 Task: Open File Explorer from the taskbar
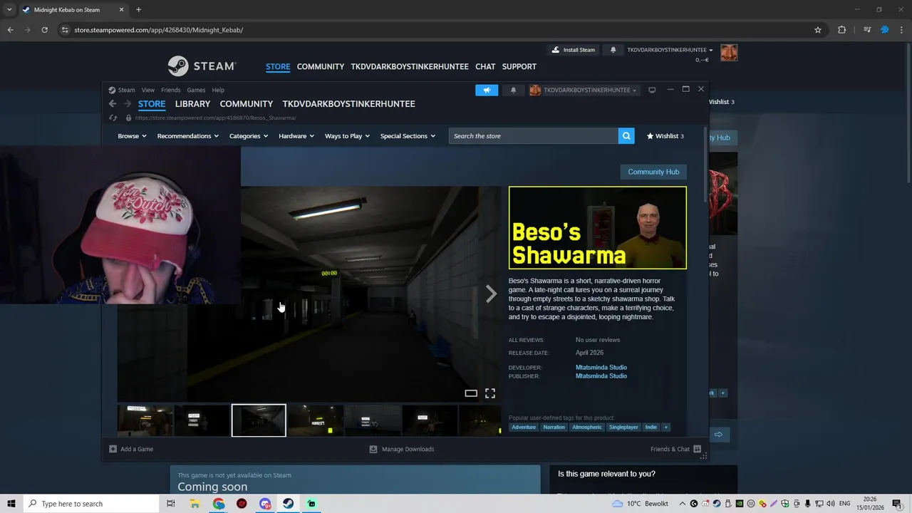pyautogui.click(x=195, y=504)
